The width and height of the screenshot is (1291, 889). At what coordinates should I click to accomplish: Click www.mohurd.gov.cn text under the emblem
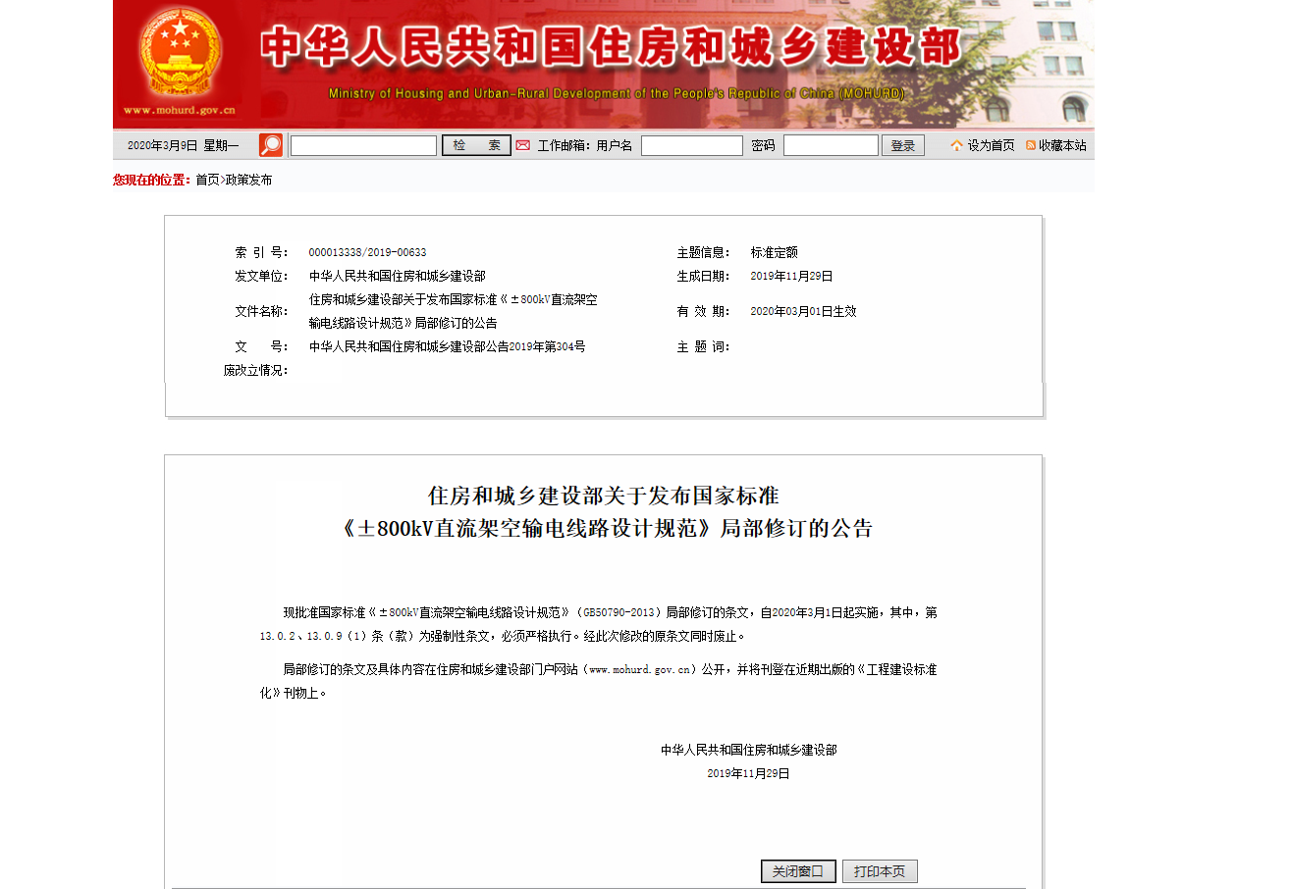coord(180,111)
